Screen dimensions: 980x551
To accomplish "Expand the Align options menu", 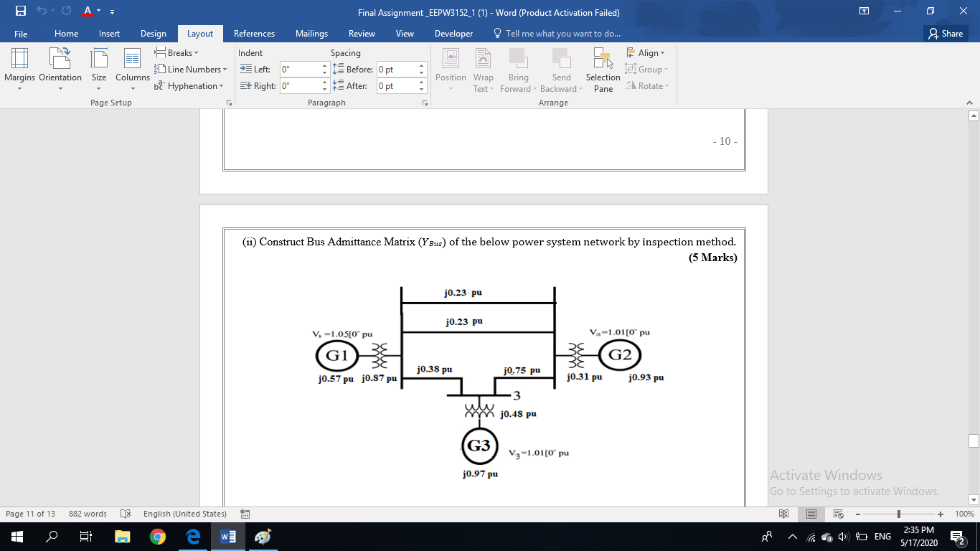I will pos(646,52).
